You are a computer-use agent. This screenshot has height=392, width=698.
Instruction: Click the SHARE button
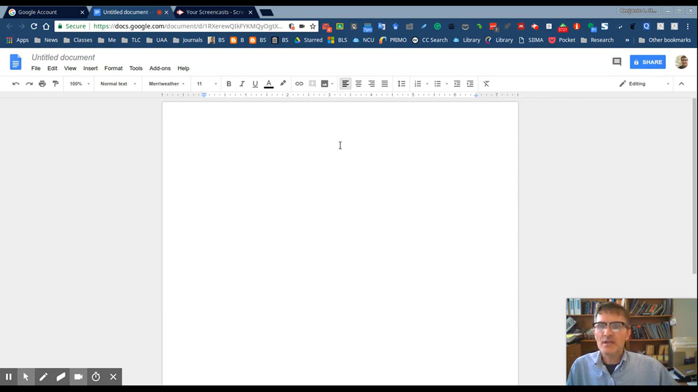click(x=648, y=62)
